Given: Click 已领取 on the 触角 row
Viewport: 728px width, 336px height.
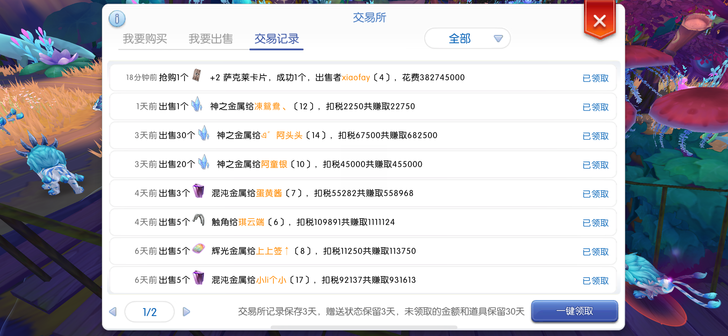Looking at the screenshot, I should coord(595,223).
